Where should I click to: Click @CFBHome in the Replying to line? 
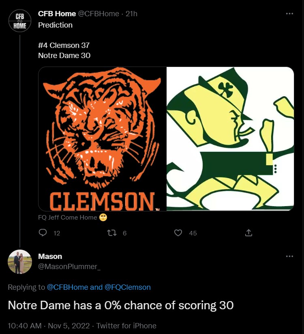[67, 287]
